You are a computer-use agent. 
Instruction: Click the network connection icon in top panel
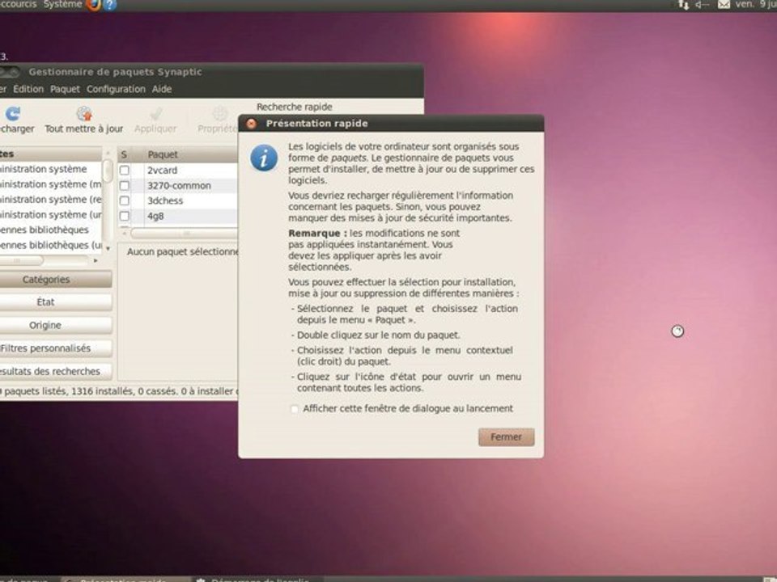684,5
